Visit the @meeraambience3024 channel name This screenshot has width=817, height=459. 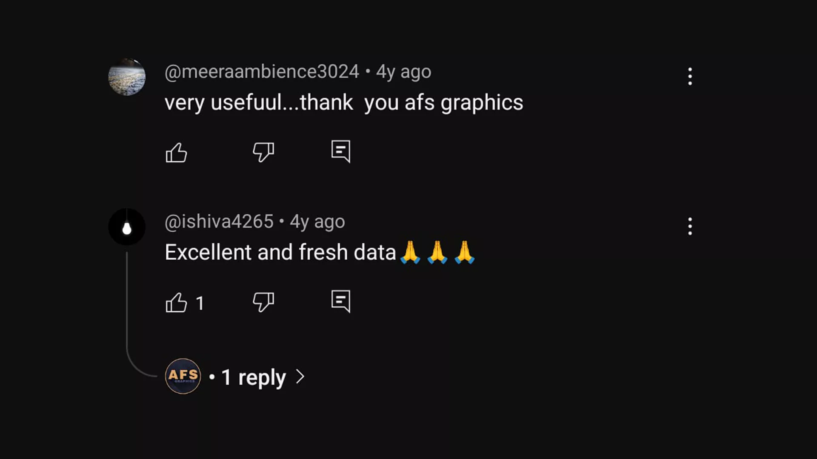tap(262, 72)
